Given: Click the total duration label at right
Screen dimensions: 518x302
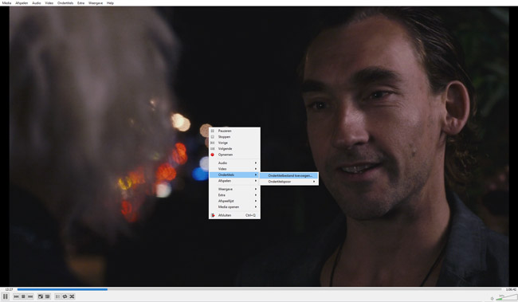Looking at the screenshot, I should 511,289.
